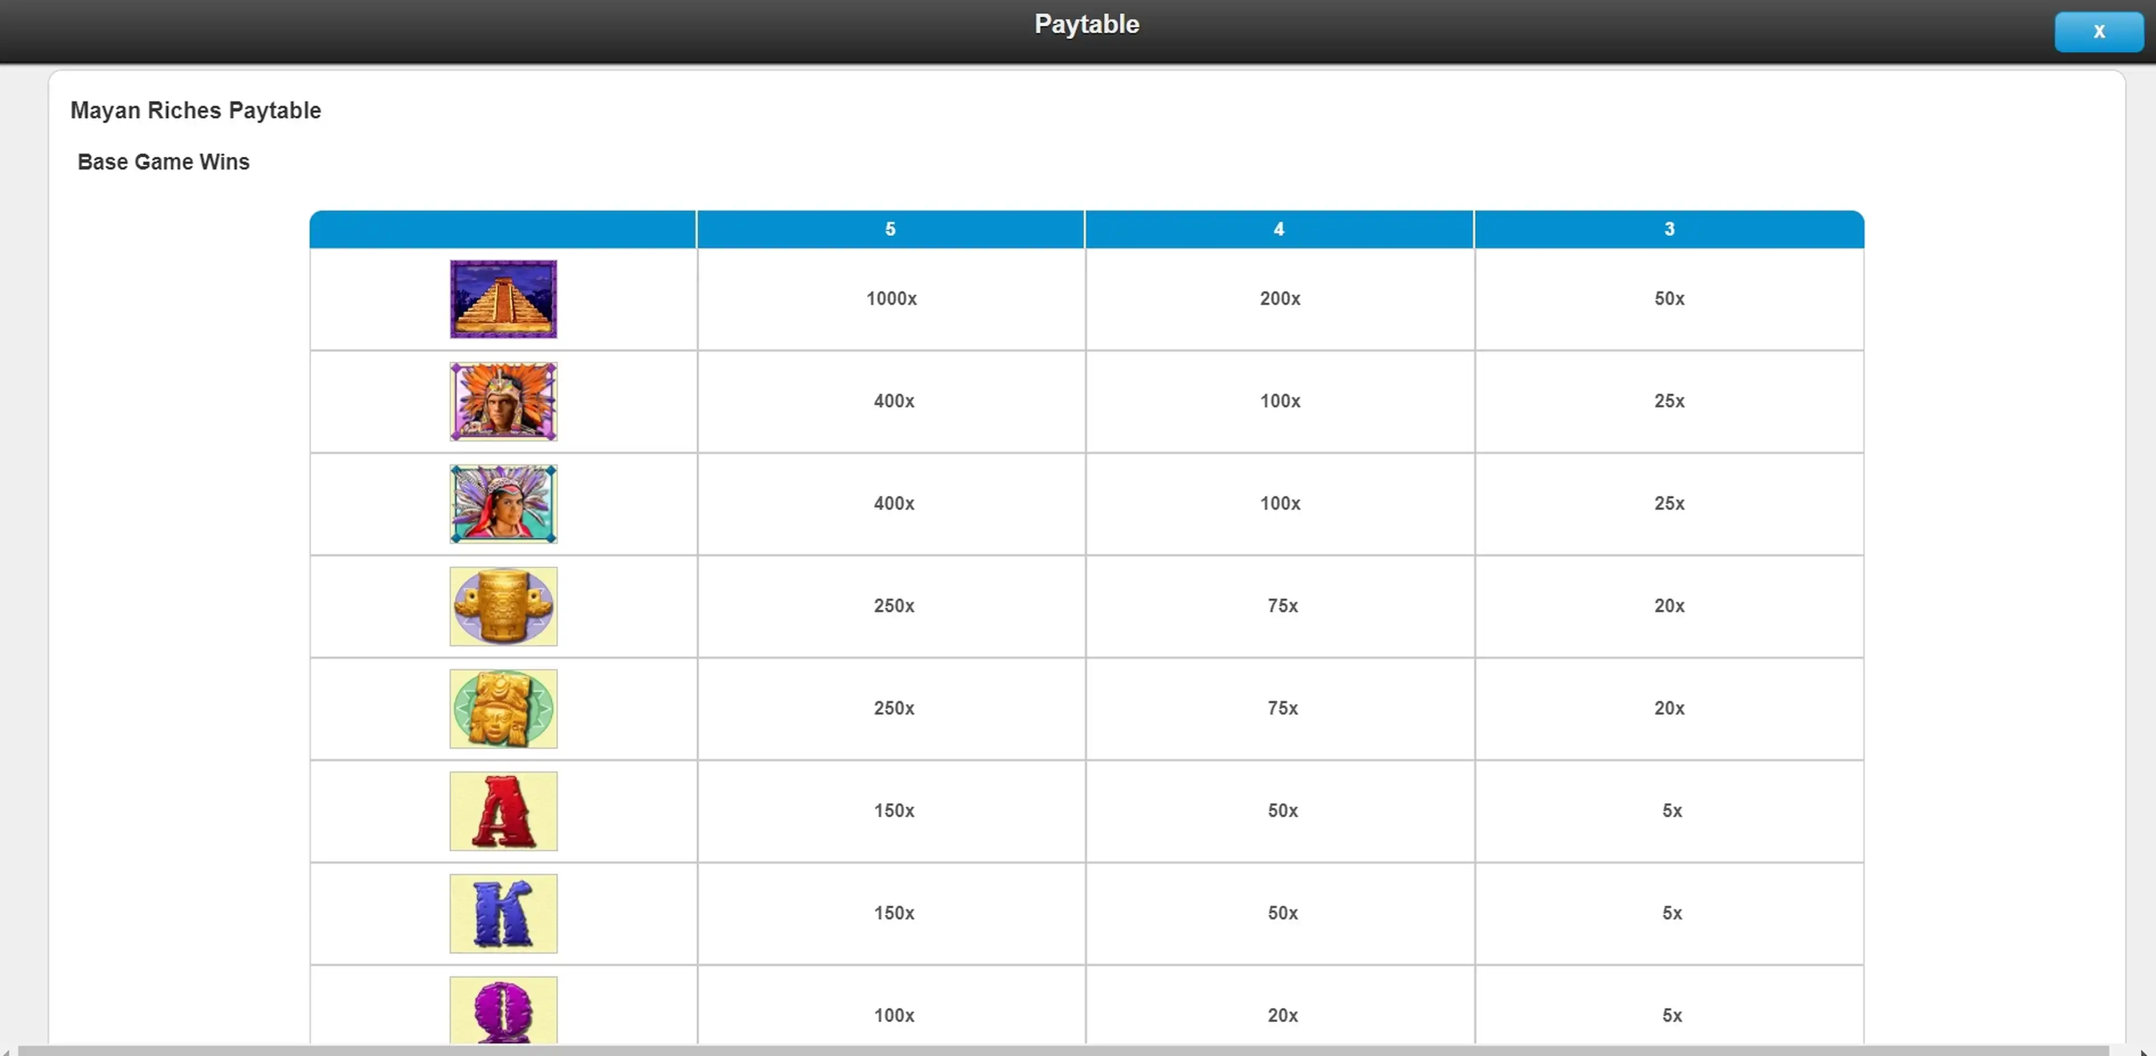Click 150x in the letter K row
Image resolution: width=2156 pixels, height=1056 pixels.
(894, 913)
